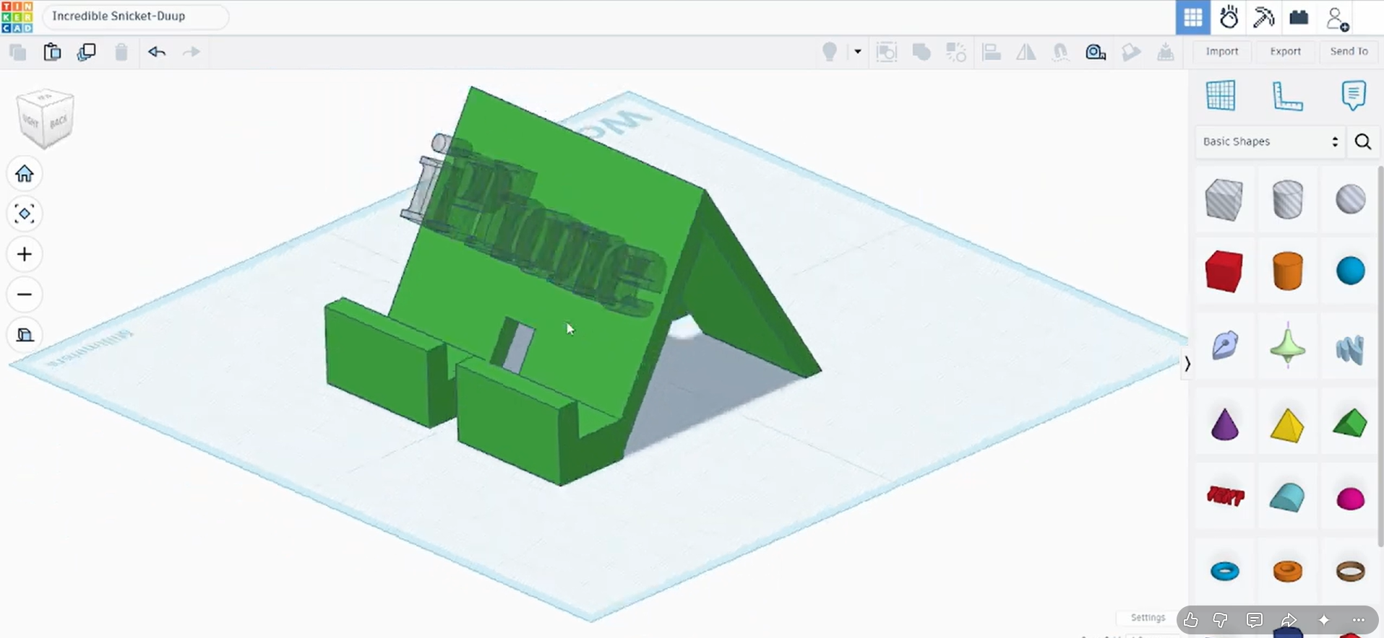Open the Notes tool icon
This screenshot has height=638, width=1384.
tap(1353, 95)
